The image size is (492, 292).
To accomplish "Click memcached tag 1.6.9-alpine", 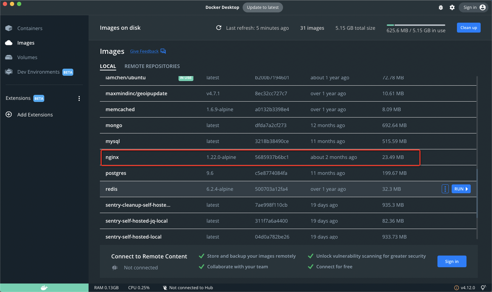I will (x=220, y=109).
